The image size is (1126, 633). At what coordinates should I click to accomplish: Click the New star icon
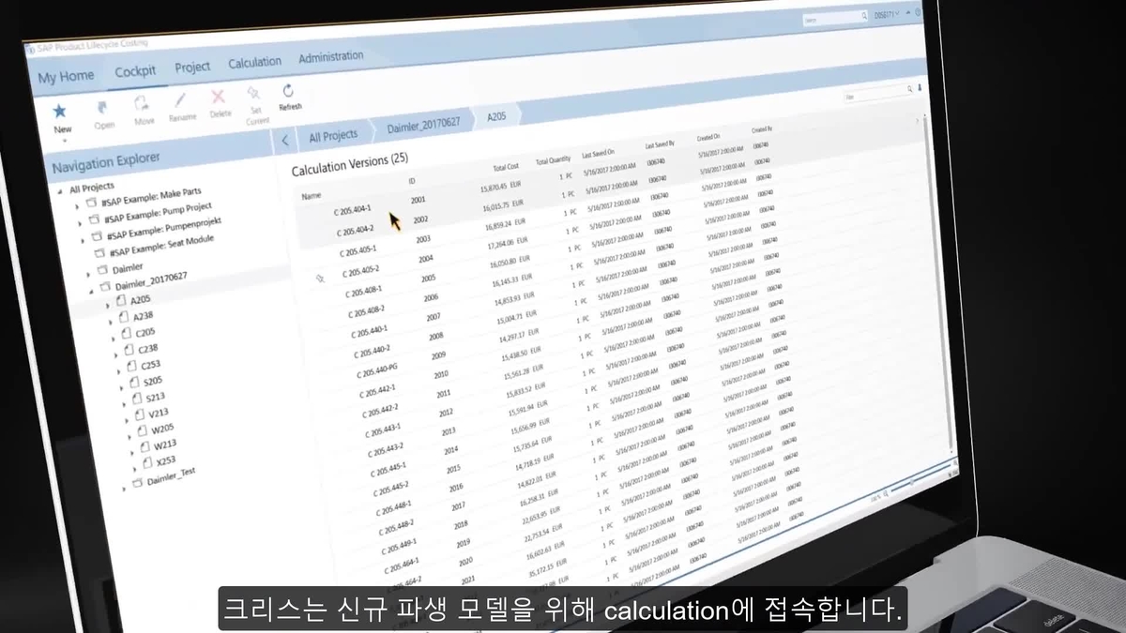pos(61,112)
